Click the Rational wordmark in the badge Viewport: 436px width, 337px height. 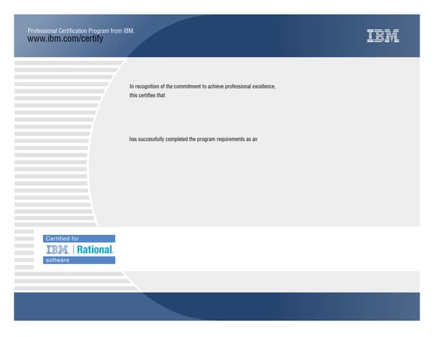coord(95,250)
